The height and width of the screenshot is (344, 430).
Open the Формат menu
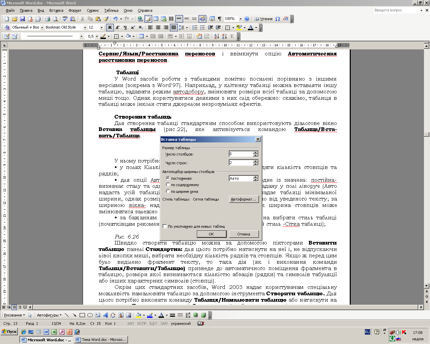coord(75,10)
